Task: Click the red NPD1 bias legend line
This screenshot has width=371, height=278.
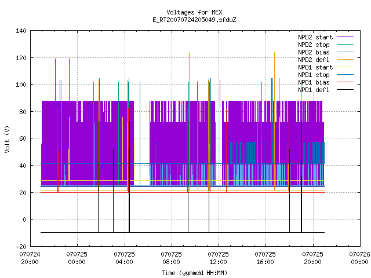Action: [x=345, y=82]
